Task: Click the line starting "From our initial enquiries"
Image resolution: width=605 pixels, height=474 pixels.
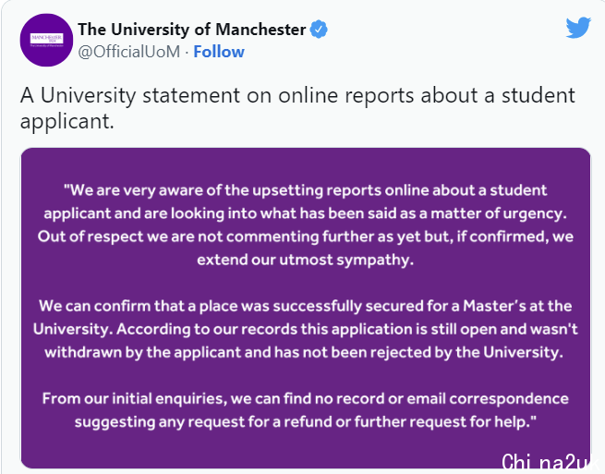Action: click(305, 399)
